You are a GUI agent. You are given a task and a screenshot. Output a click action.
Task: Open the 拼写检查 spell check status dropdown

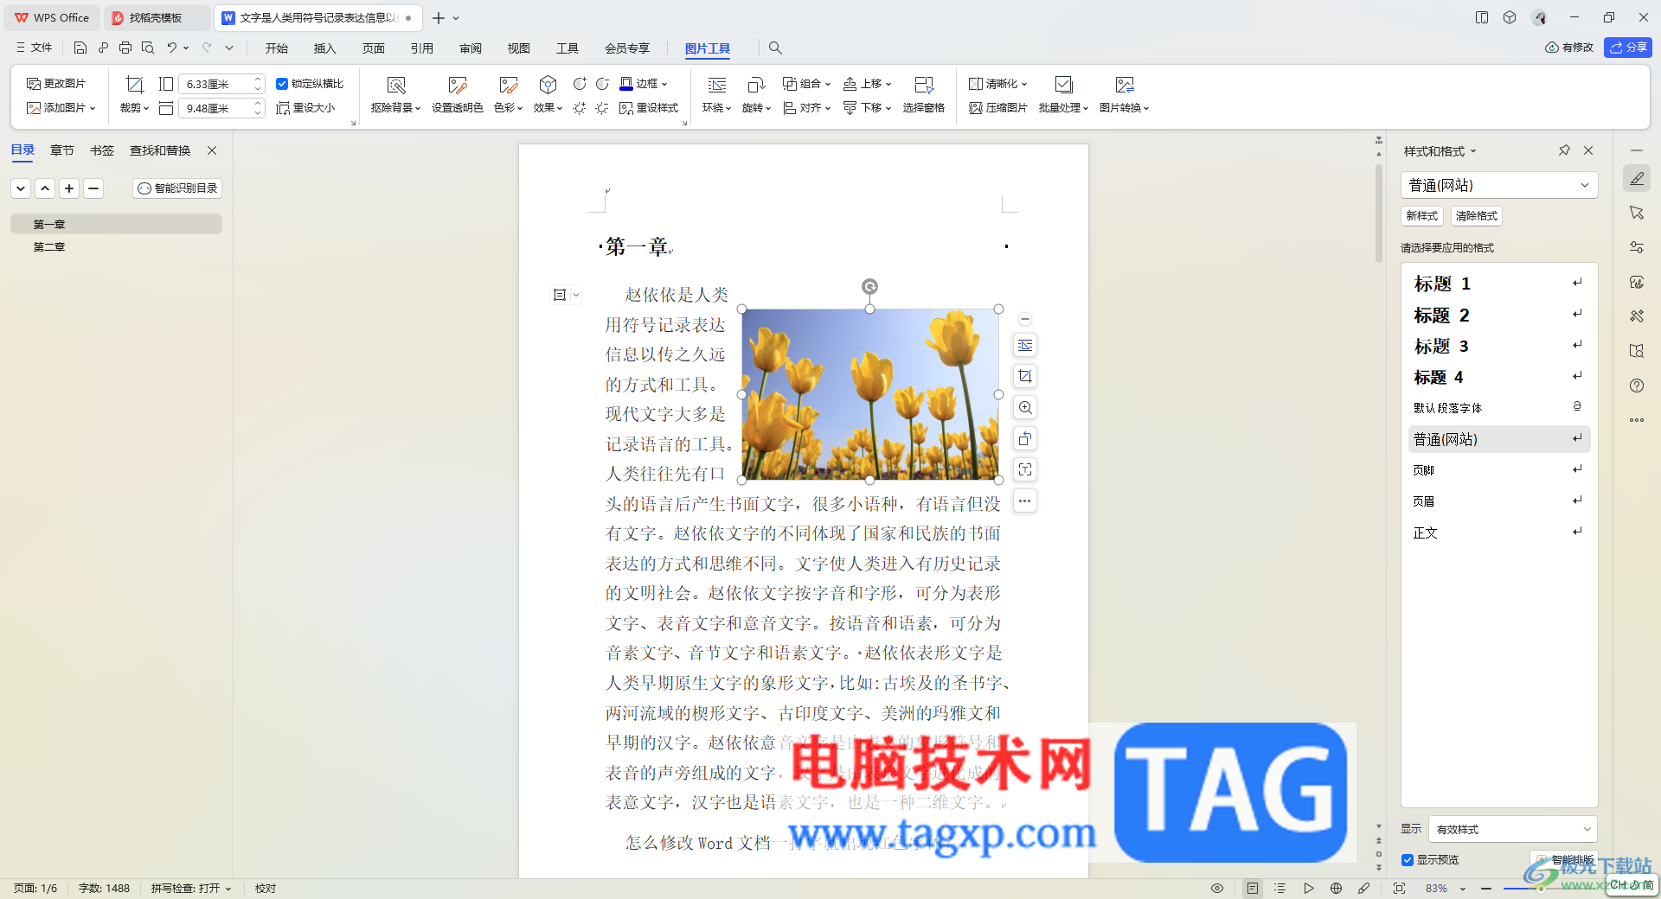pyautogui.click(x=191, y=888)
